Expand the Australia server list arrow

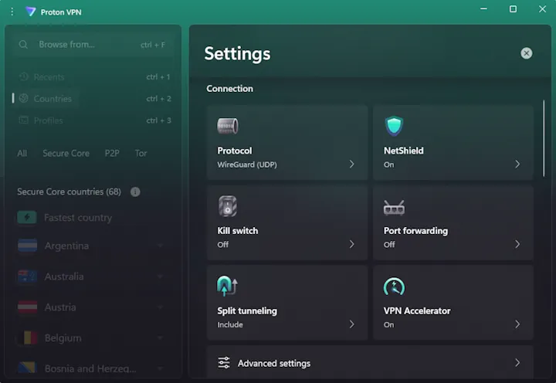[x=161, y=276]
